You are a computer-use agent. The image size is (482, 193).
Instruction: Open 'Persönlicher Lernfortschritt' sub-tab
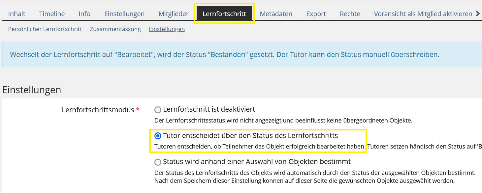point(45,29)
